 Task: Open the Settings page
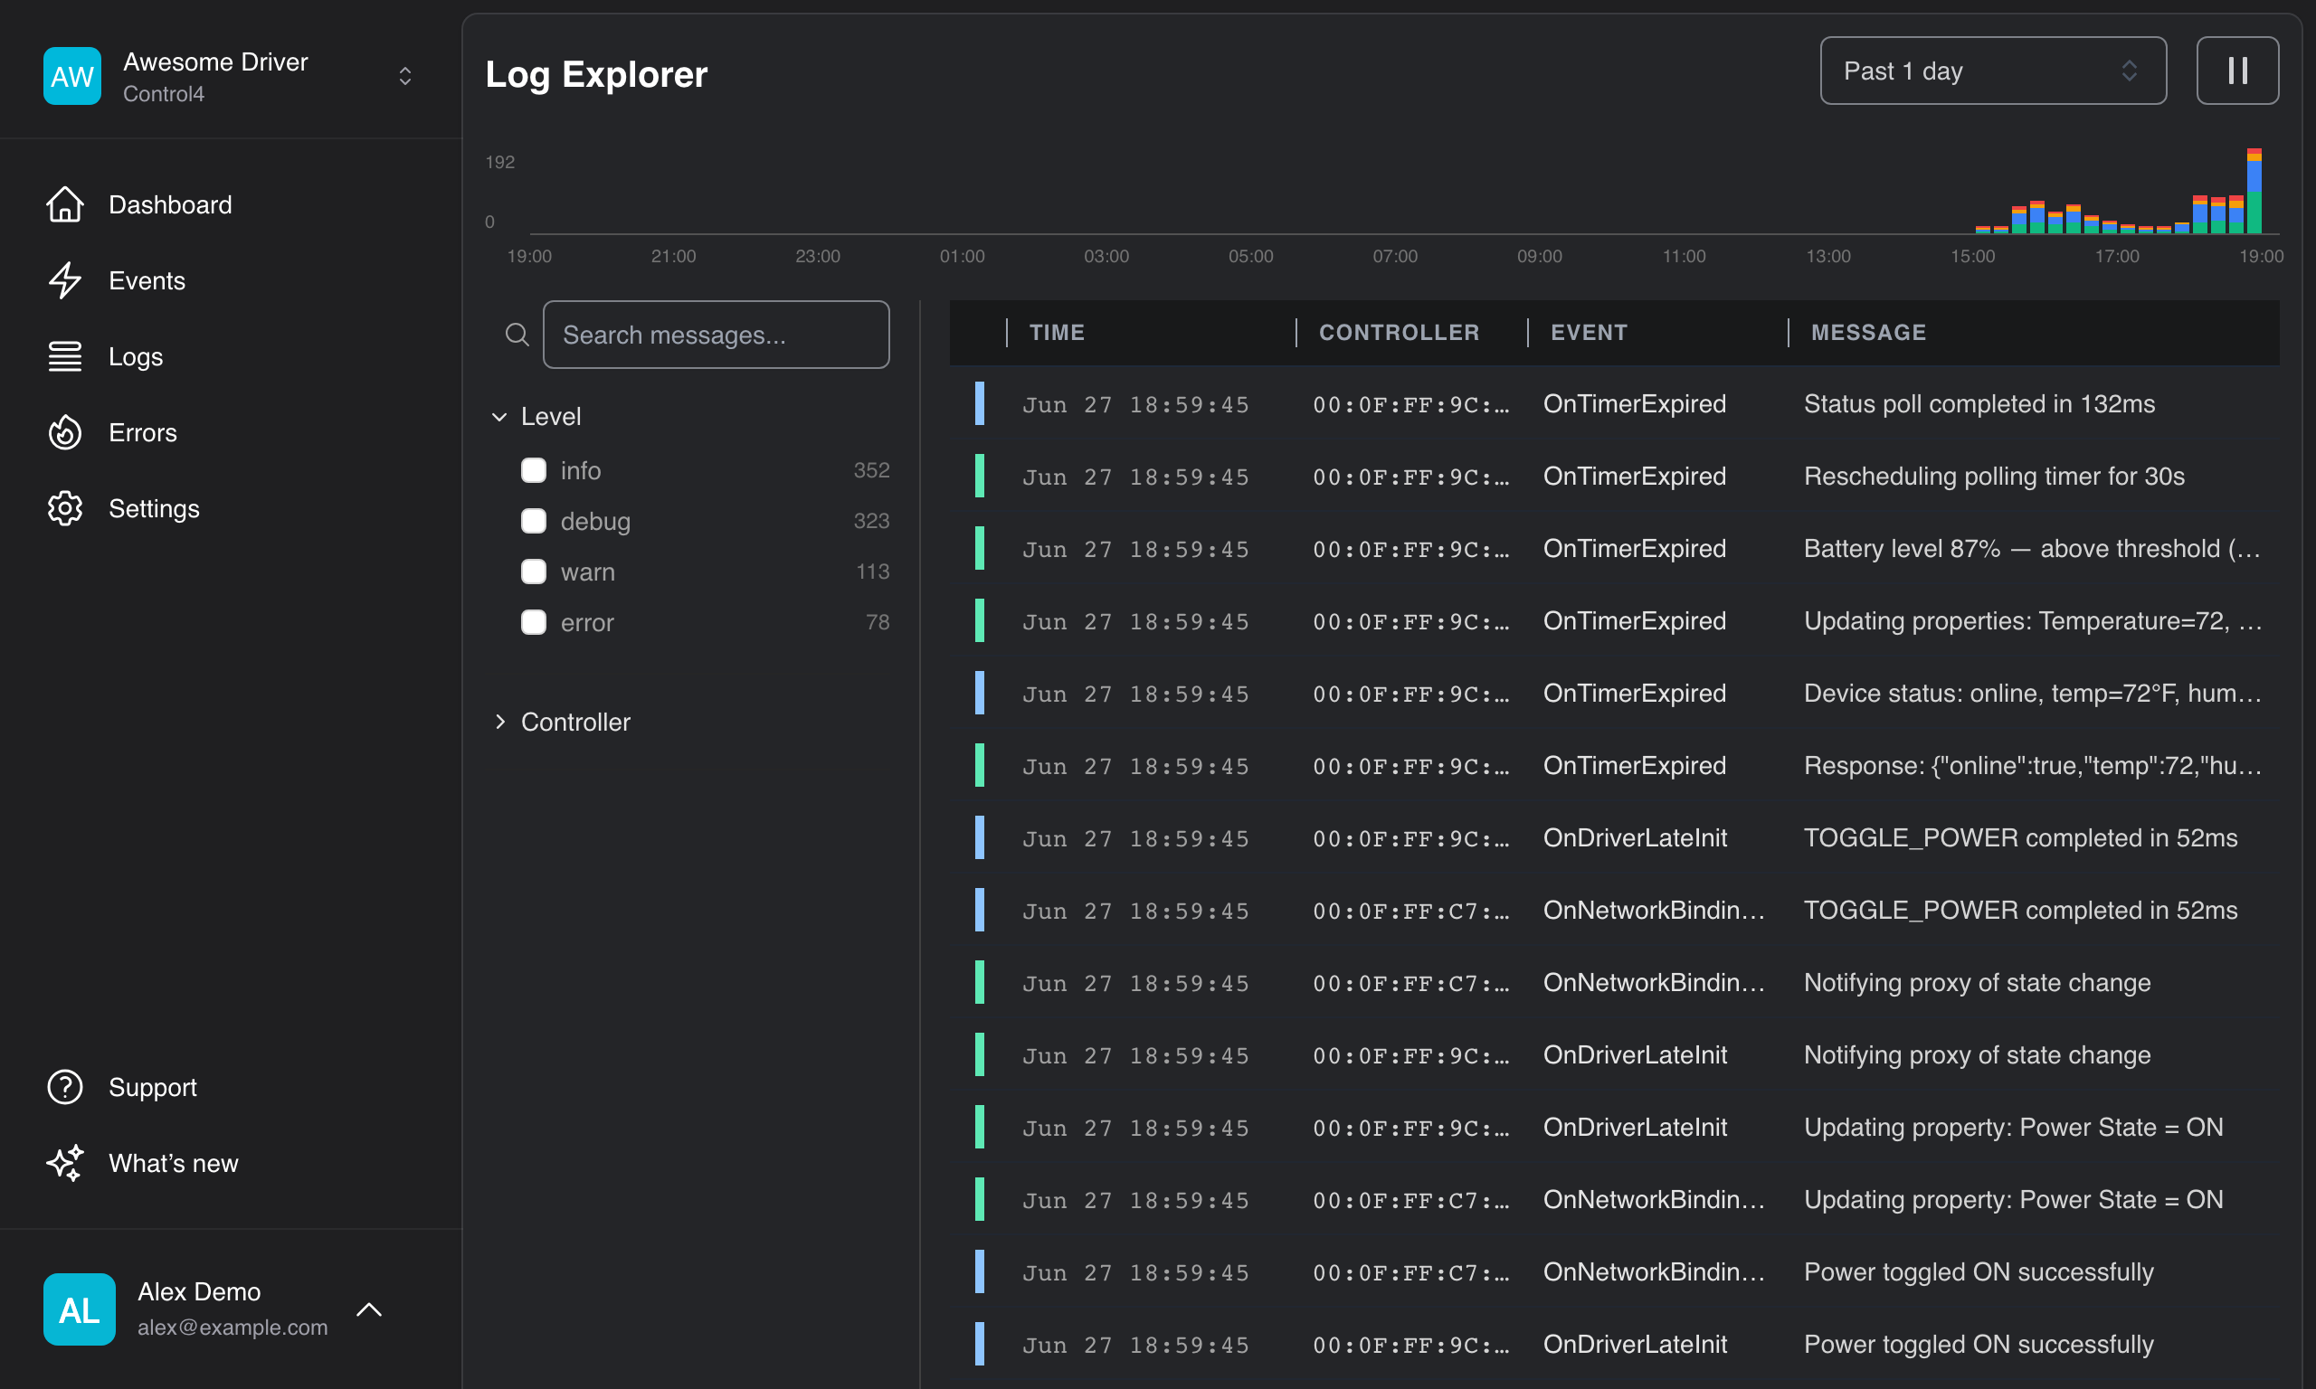[x=154, y=508]
